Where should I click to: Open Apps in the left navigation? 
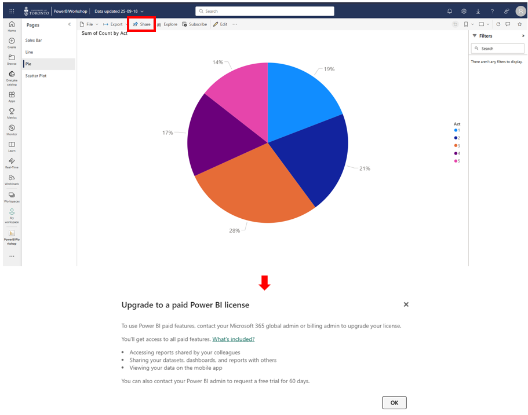point(12,97)
